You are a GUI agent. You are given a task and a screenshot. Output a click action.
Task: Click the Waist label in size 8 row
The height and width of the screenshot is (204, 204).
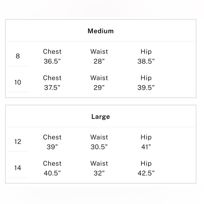click(x=99, y=52)
